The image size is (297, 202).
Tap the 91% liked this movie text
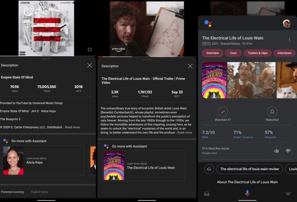tap(216, 148)
